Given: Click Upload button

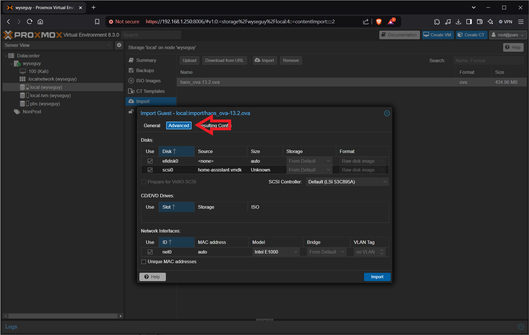Looking at the screenshot, I should (189, 60).
